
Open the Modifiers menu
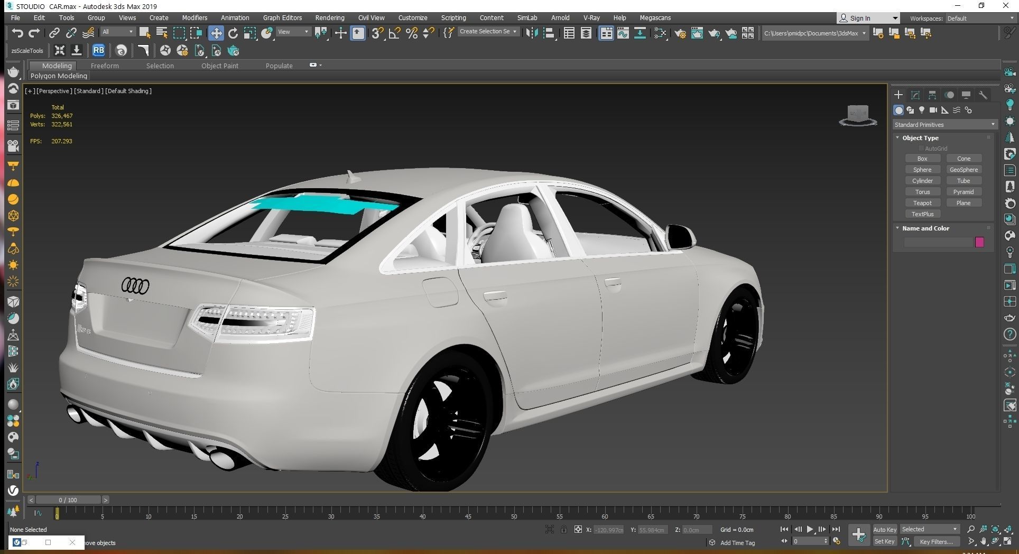[x=194, y=17]
